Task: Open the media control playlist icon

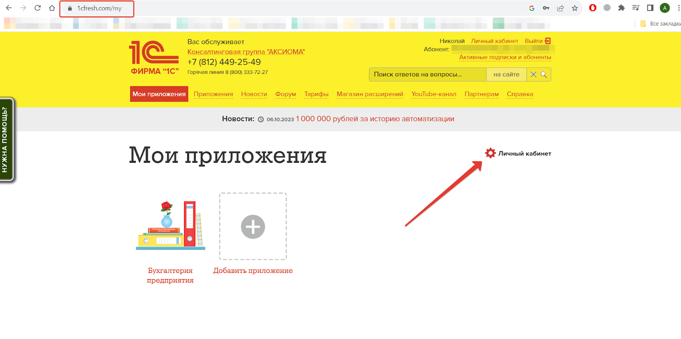Action: pos(636,8)
